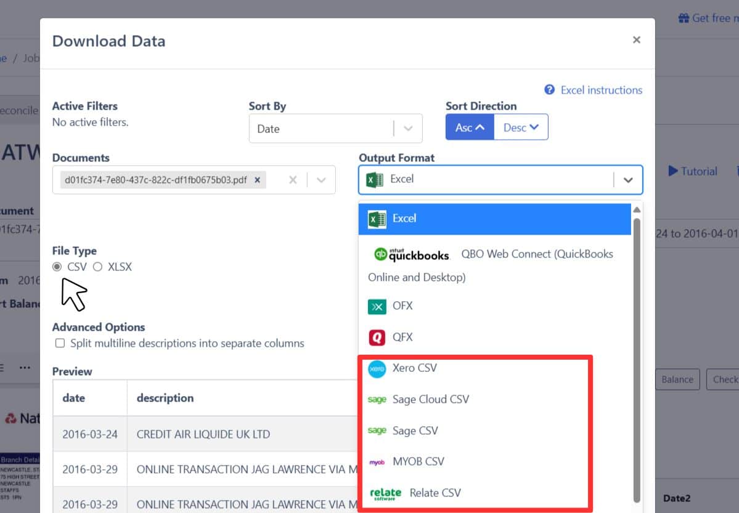Click the QuickBooks logo icon
This screenshot has height=513, width=739.
click(412, 254)
